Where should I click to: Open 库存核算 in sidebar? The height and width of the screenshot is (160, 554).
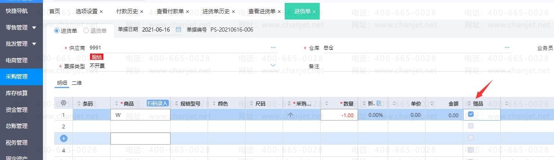click(x=17, y=93)
